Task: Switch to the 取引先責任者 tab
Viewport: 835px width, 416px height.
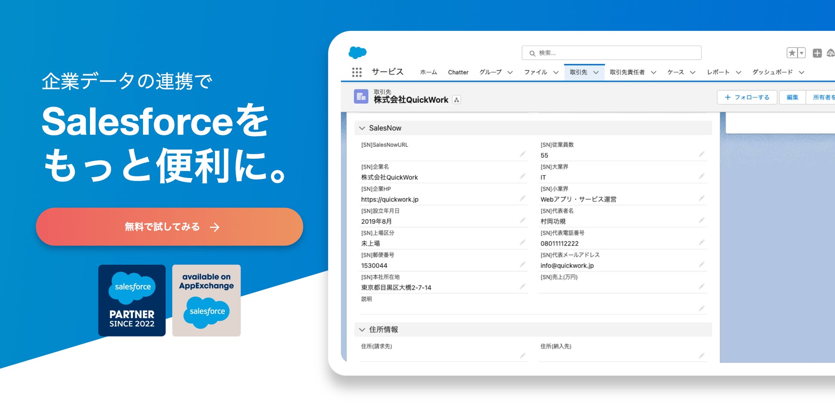Action: click(x=627, y=72)
